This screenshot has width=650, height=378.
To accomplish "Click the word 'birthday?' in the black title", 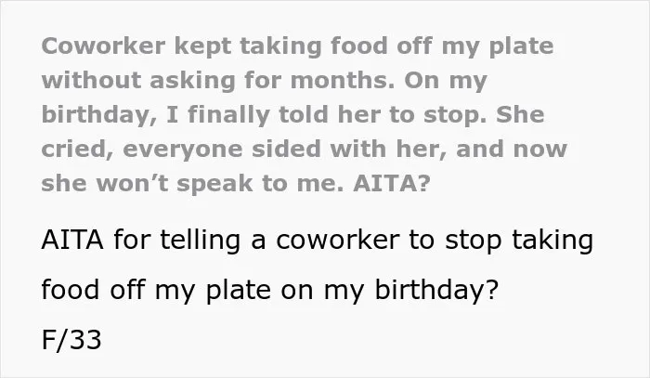I will pos(436,290).
